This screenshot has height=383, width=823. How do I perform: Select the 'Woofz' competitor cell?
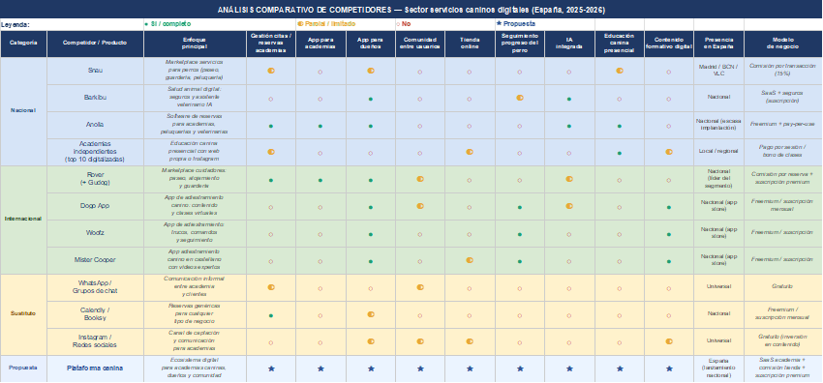pos(95,233)
